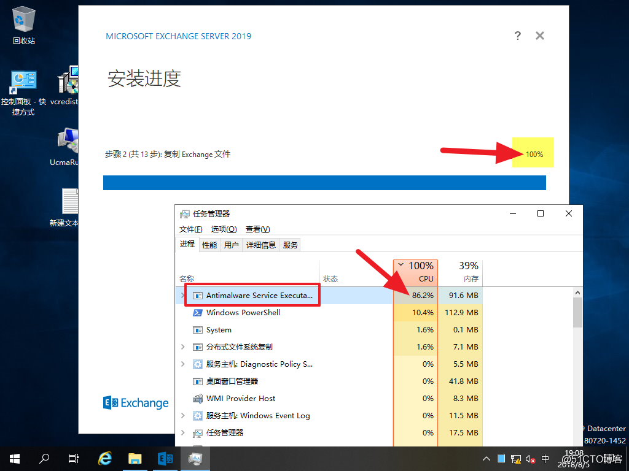Sort processes by 状态 column header

[356, 272]
